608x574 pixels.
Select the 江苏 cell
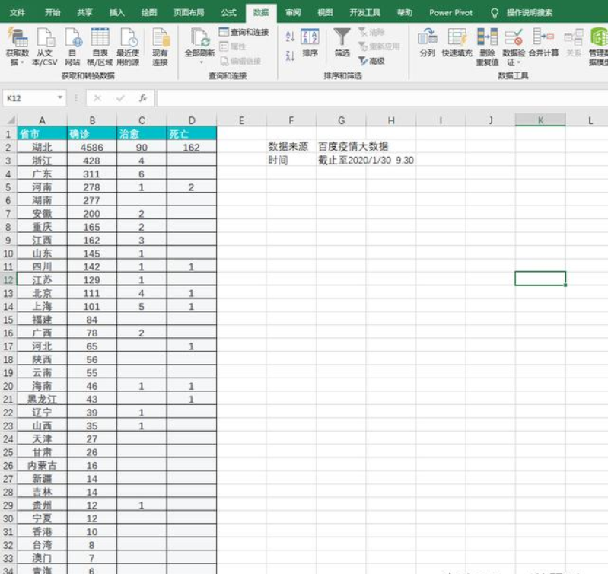[x=42, y=279]
